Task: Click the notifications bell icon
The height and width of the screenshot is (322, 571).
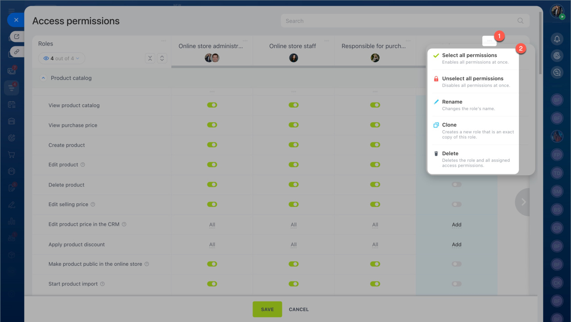Action: 557,39
